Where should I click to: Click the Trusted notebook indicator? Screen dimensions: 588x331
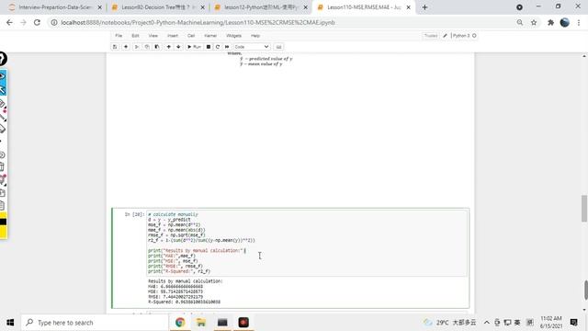pyautogui.click(x=431, y=36)
